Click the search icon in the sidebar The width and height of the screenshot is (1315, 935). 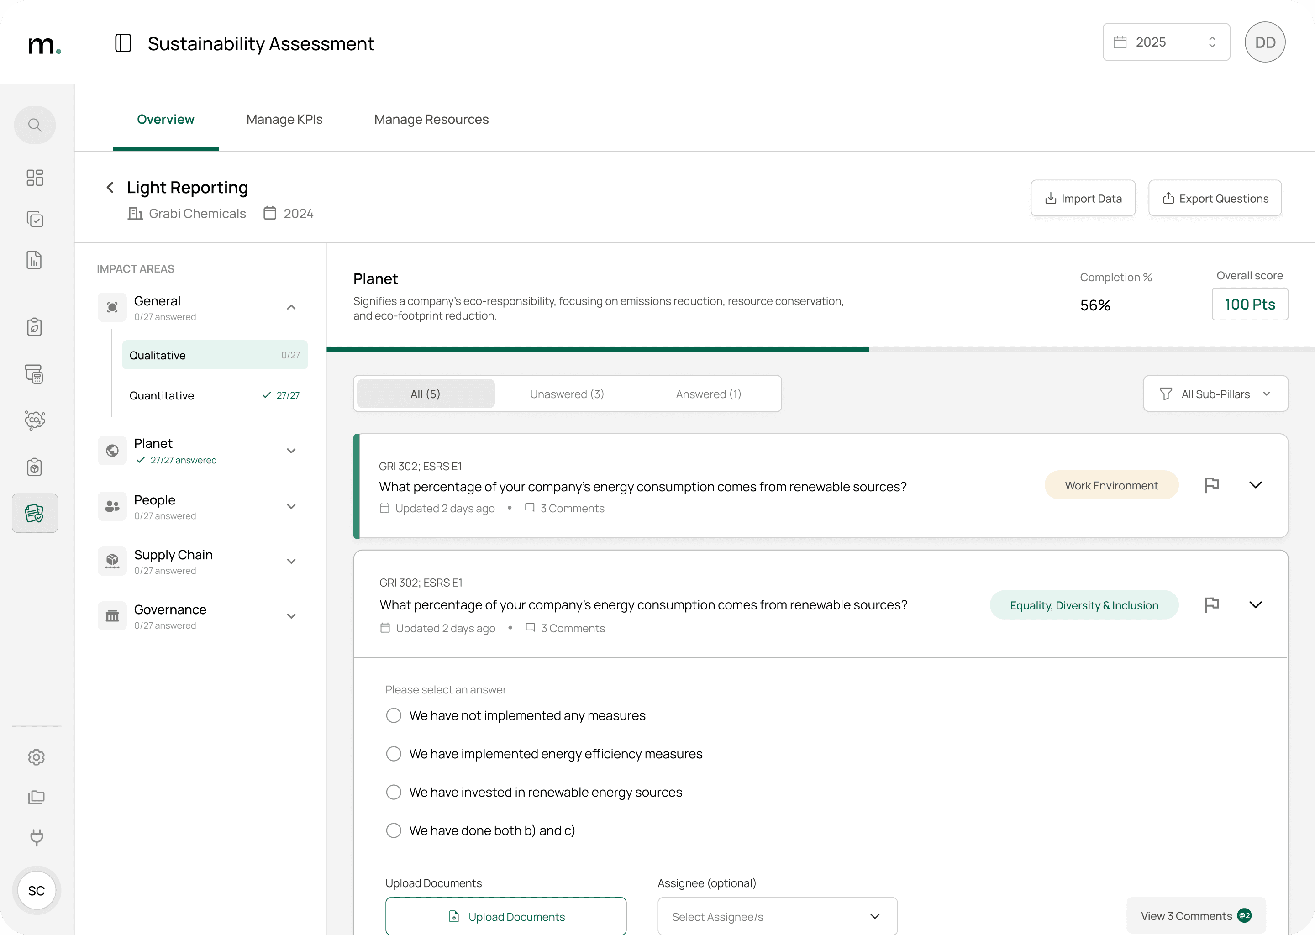[x=35, y=125]
